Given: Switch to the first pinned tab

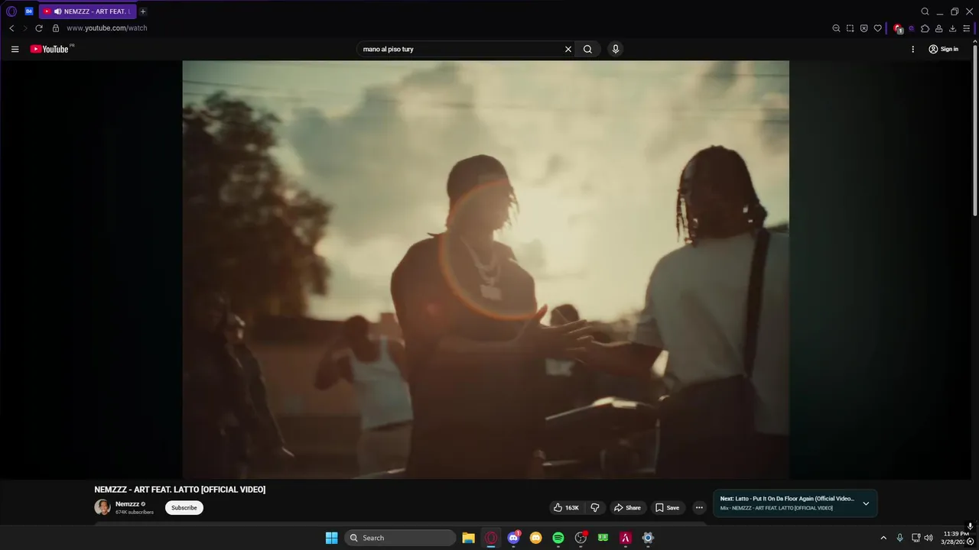Looking at the screenshot, I should [29, 11].
